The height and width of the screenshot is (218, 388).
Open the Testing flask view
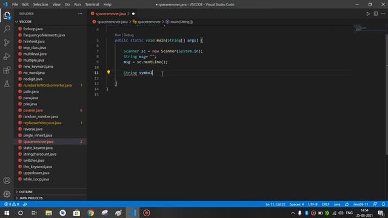[x=7, y=84]
